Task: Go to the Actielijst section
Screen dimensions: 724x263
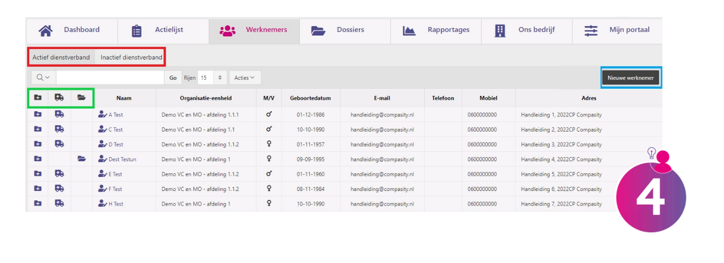Action: point(163,31)
